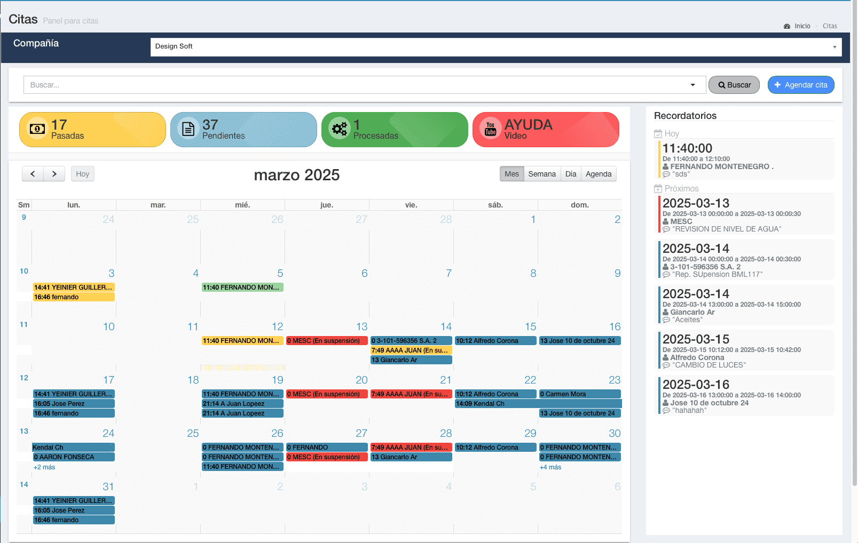Click the document icon on Pendientes card

point(188,129)
